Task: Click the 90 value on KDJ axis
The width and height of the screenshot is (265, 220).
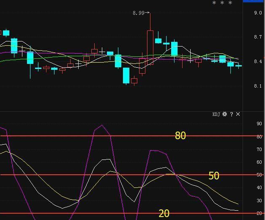Action: tap(259, 124)
